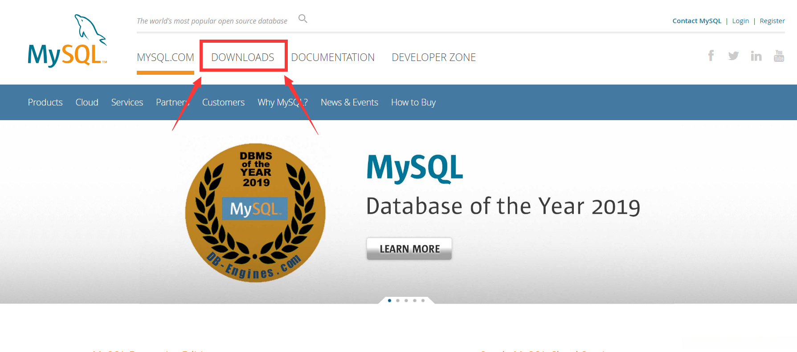Go to News & Events
Viewport: 797px width, 352px height.
click(x=349, y=102)
